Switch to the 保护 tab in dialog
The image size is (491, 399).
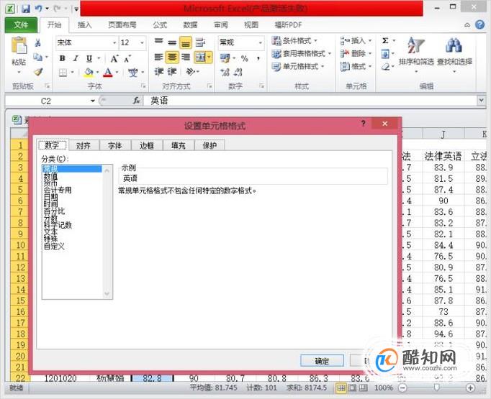(210, 145)
